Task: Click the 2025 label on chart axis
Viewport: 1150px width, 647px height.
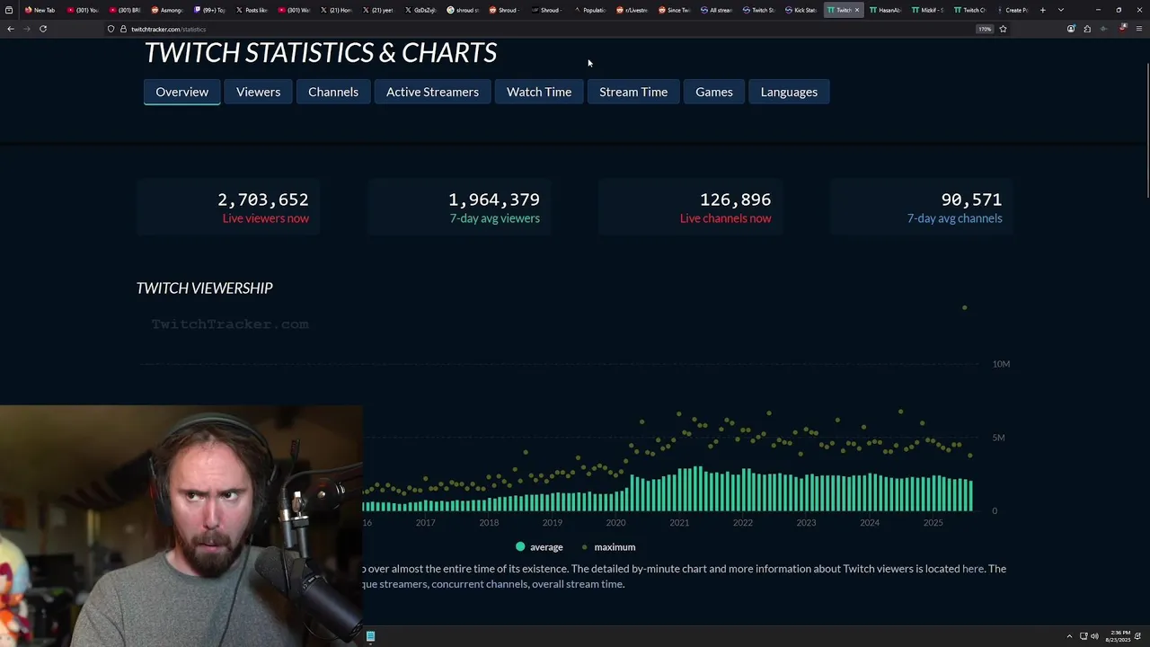Action: pyautogui.click(x=933, y=523)
